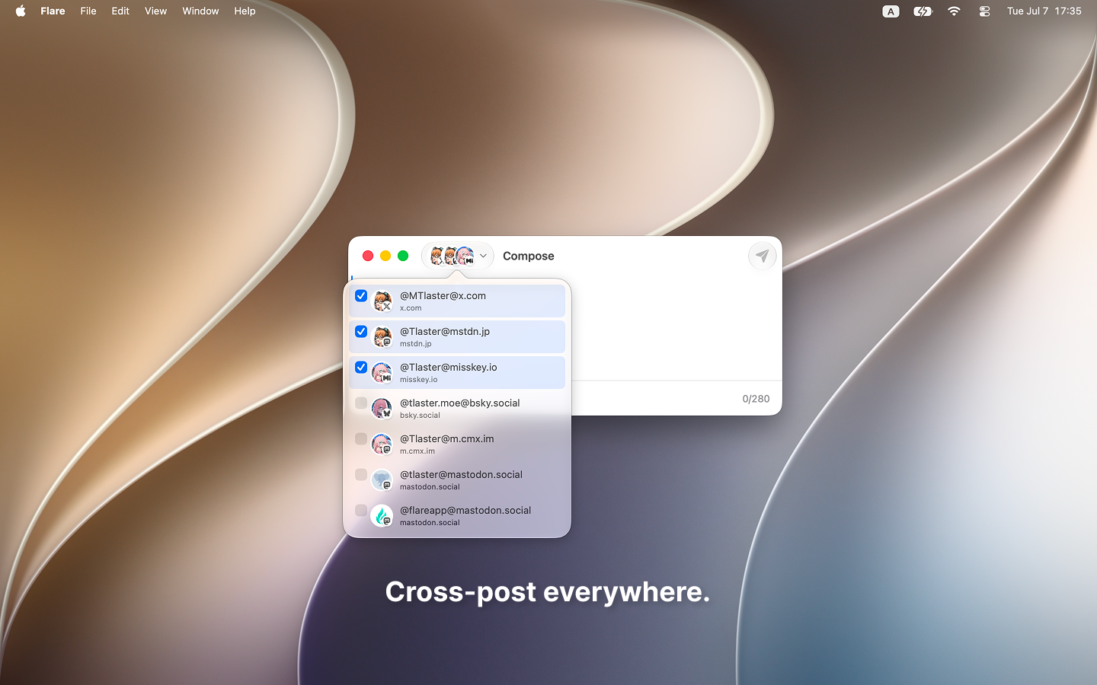Viewport: 1097px width, 685px height.
Task: Click the input source A icon in menu bar
Action: coord(891,11)
